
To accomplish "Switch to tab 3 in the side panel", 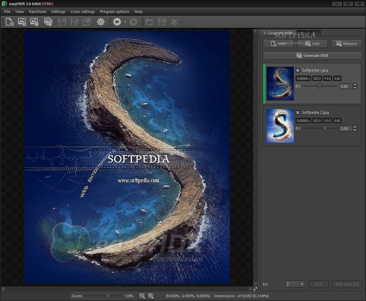I will [314, 33].
